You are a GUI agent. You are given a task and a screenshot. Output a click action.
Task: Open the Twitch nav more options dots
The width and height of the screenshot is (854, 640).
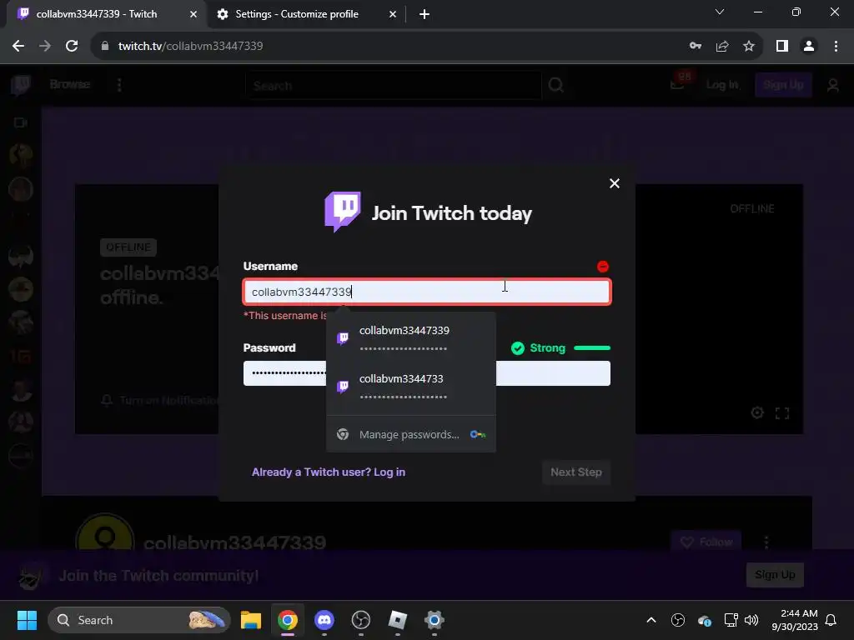119,85
